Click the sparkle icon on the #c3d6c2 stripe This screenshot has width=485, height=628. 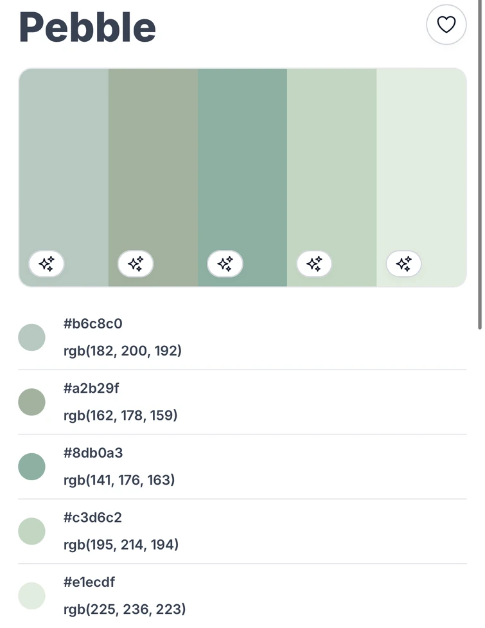coord(313,264)
